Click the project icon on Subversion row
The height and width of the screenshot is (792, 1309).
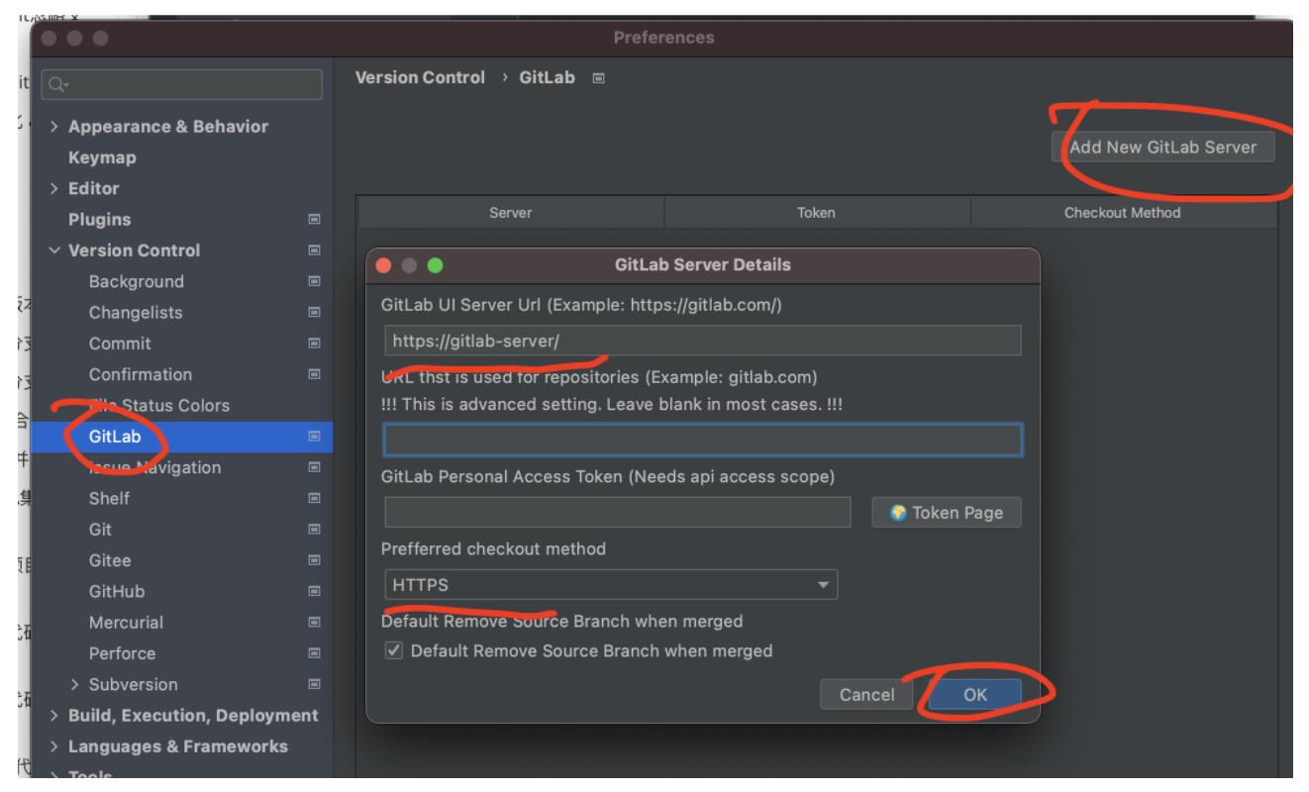315,684
